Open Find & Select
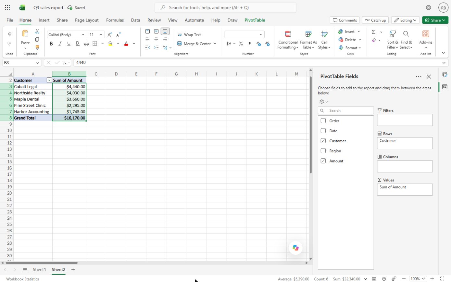 [x=406, y=40]
